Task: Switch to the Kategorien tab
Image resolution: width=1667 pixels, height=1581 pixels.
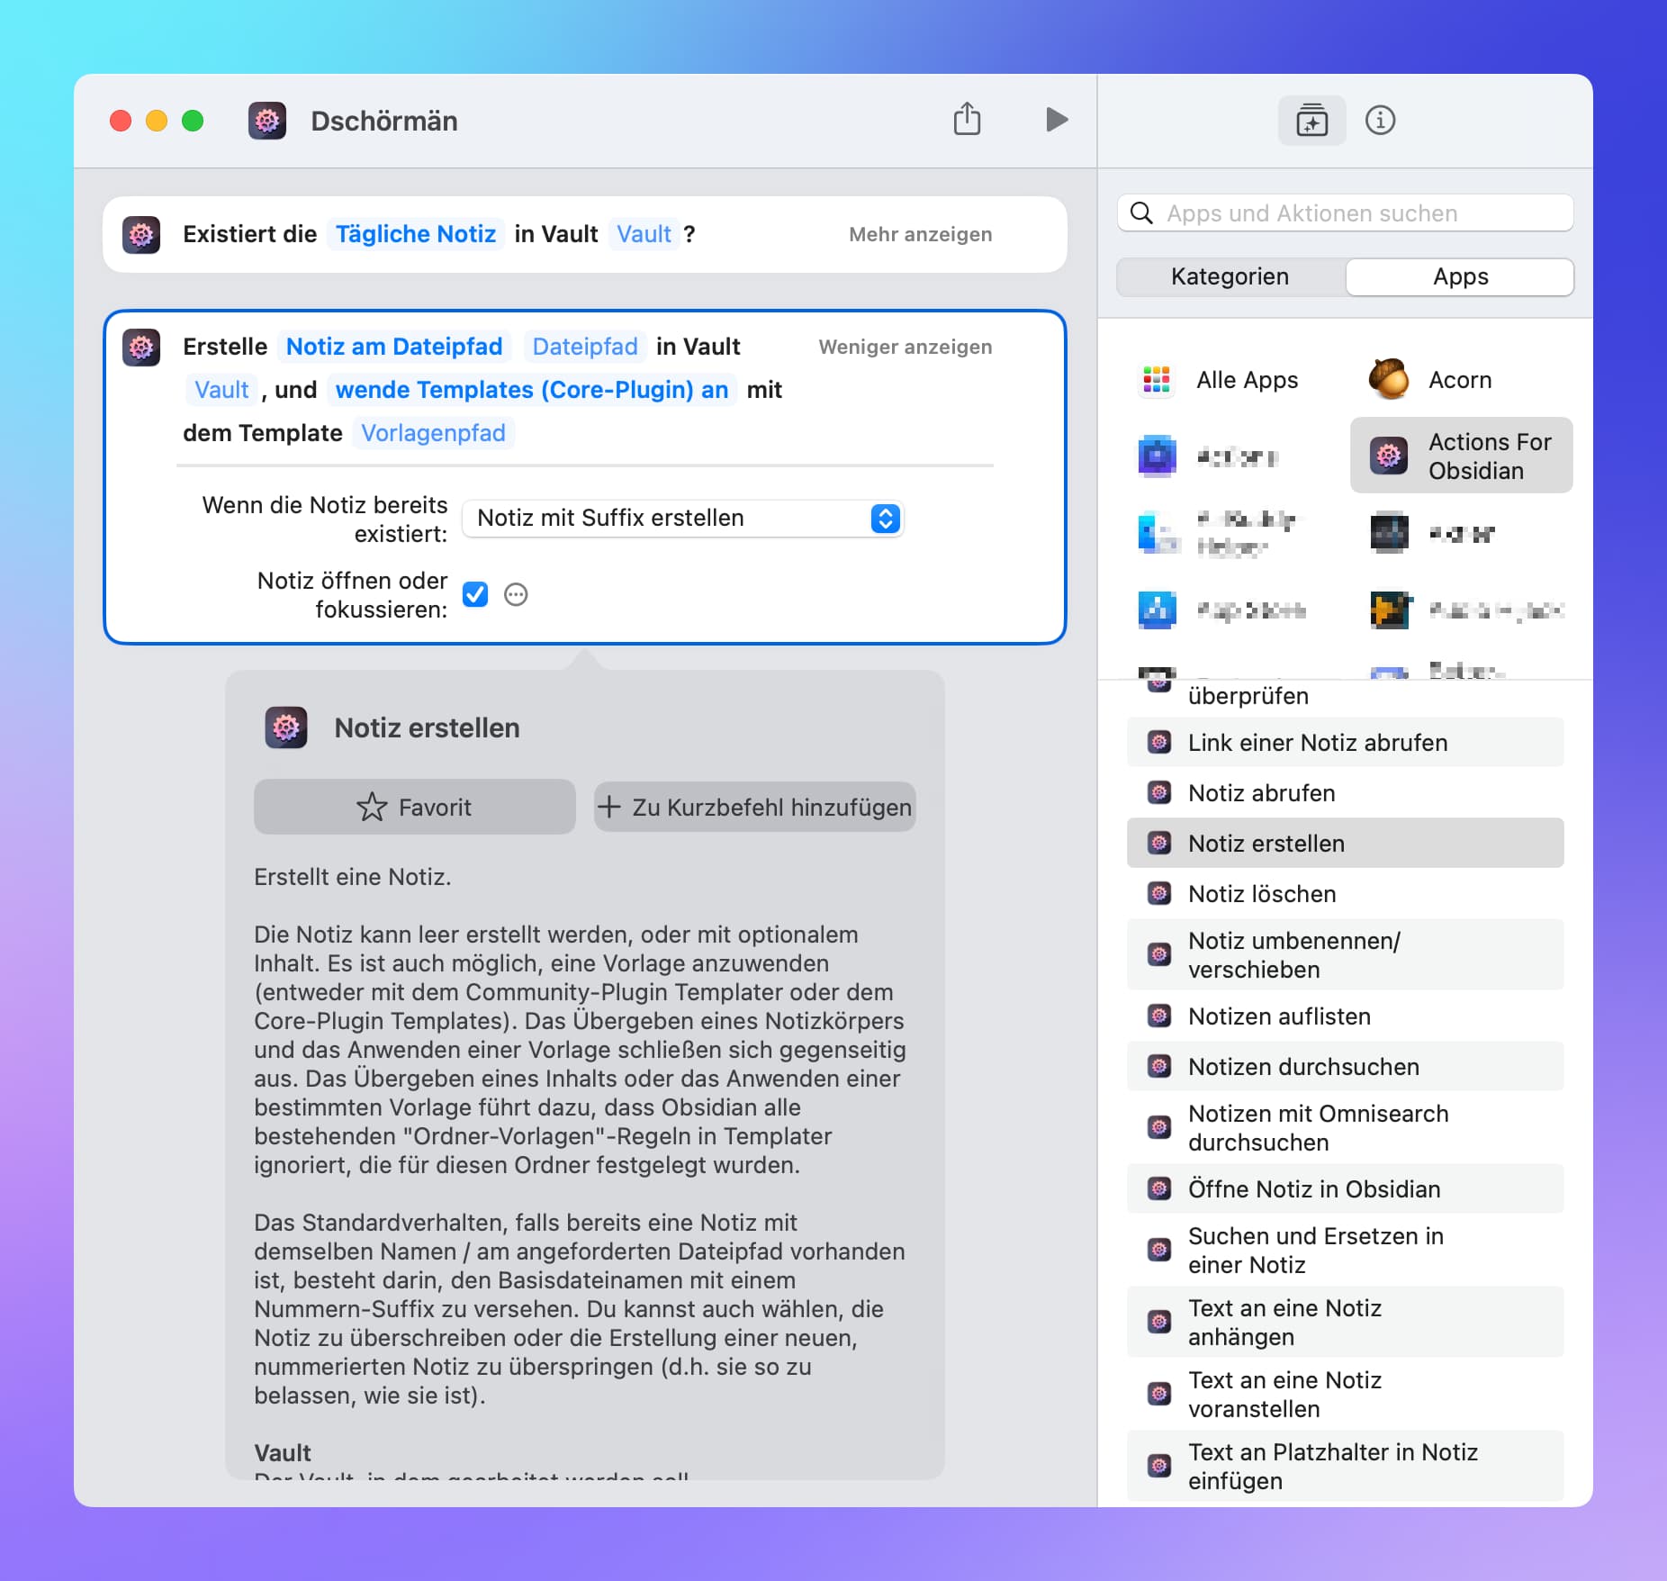Action: [1230, 276]
